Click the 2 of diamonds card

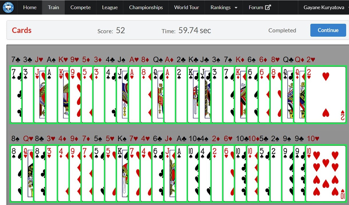217,173
